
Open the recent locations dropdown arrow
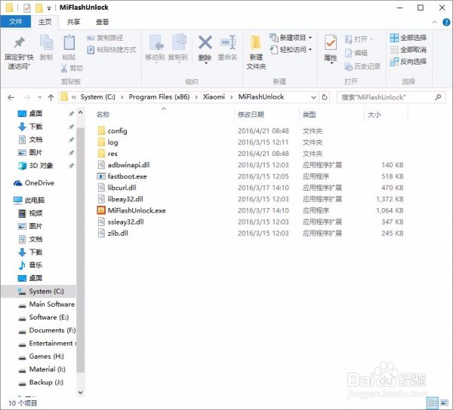[40, 97]
